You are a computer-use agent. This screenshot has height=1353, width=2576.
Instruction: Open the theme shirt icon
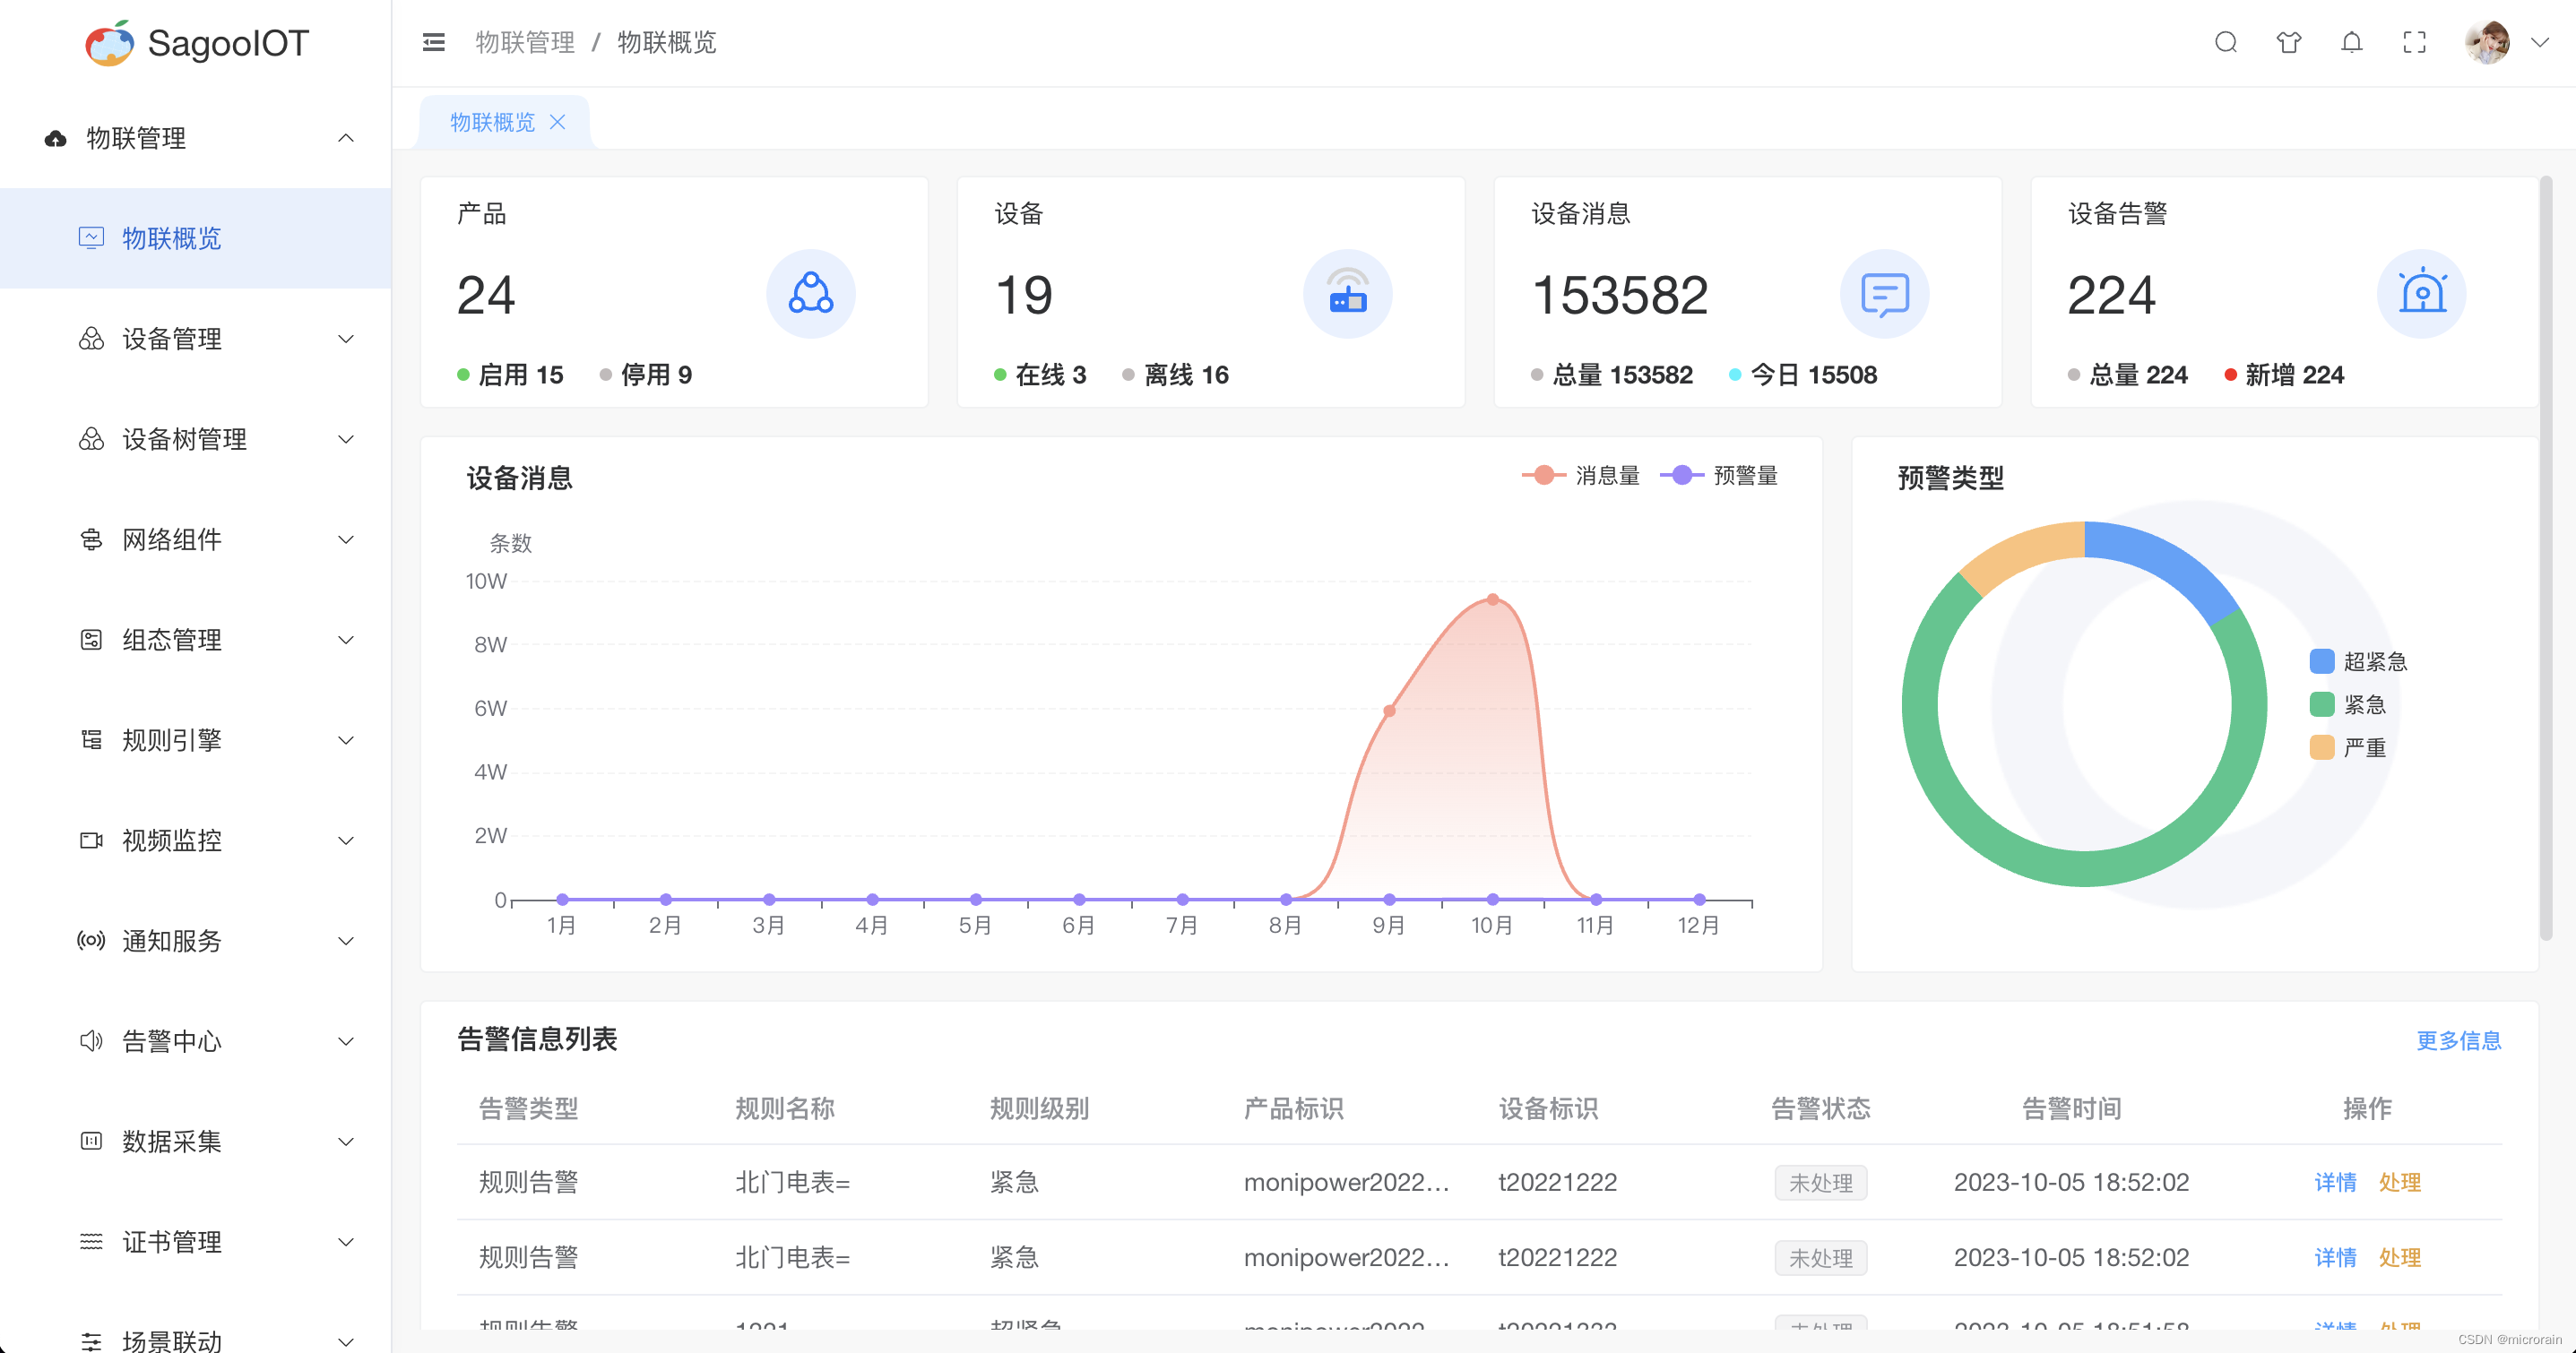pyautogui.click(x=2288, y=42)
